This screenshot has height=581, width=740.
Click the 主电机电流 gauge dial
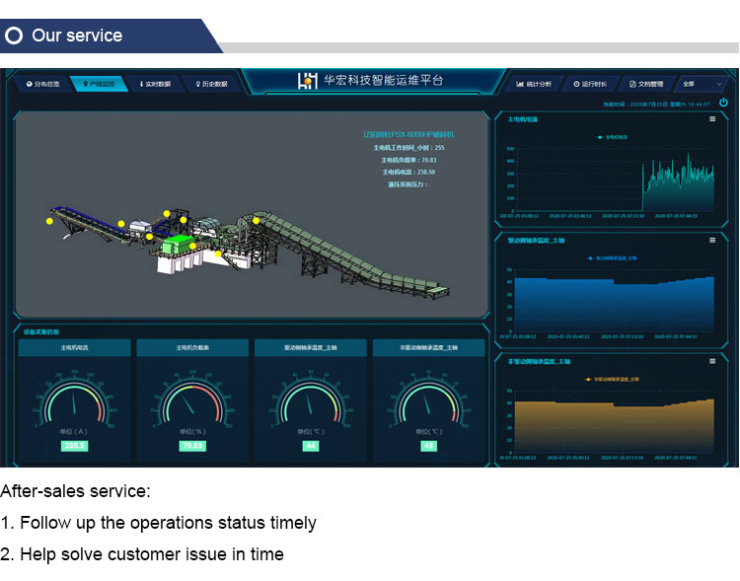pyautogui.click(x=74, y=401)
